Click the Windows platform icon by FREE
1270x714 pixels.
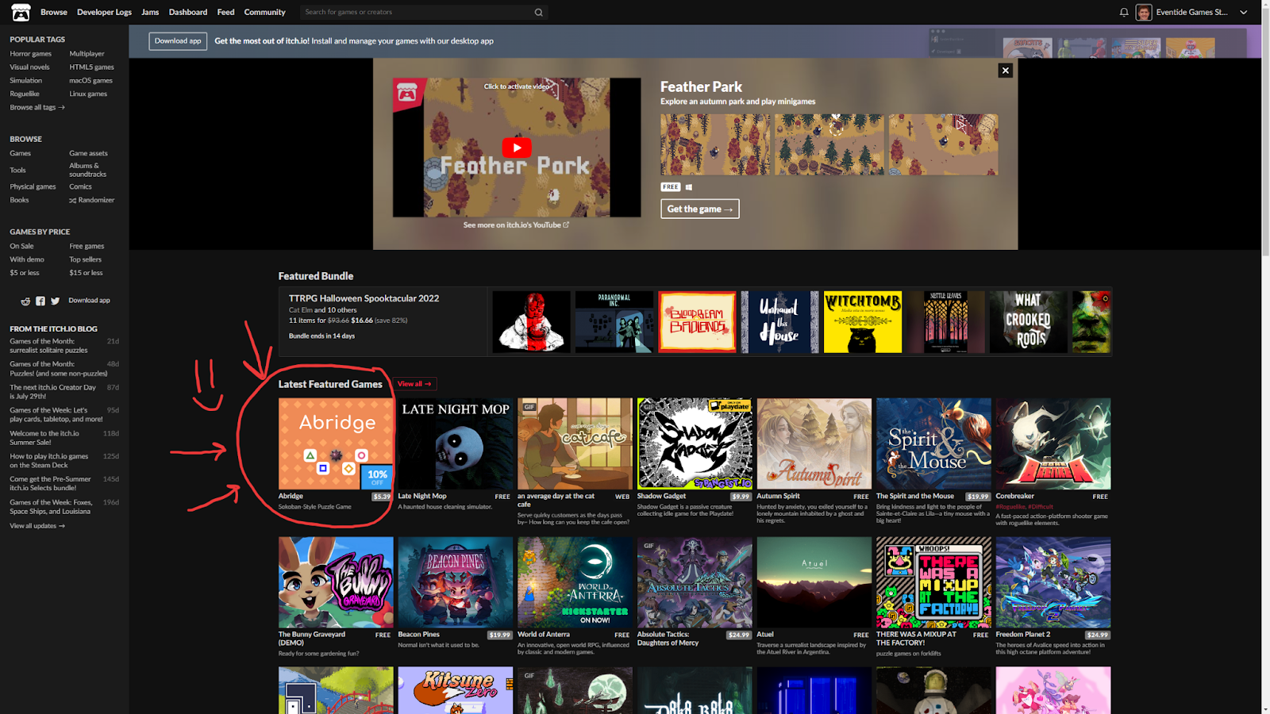tap(689, 187)
